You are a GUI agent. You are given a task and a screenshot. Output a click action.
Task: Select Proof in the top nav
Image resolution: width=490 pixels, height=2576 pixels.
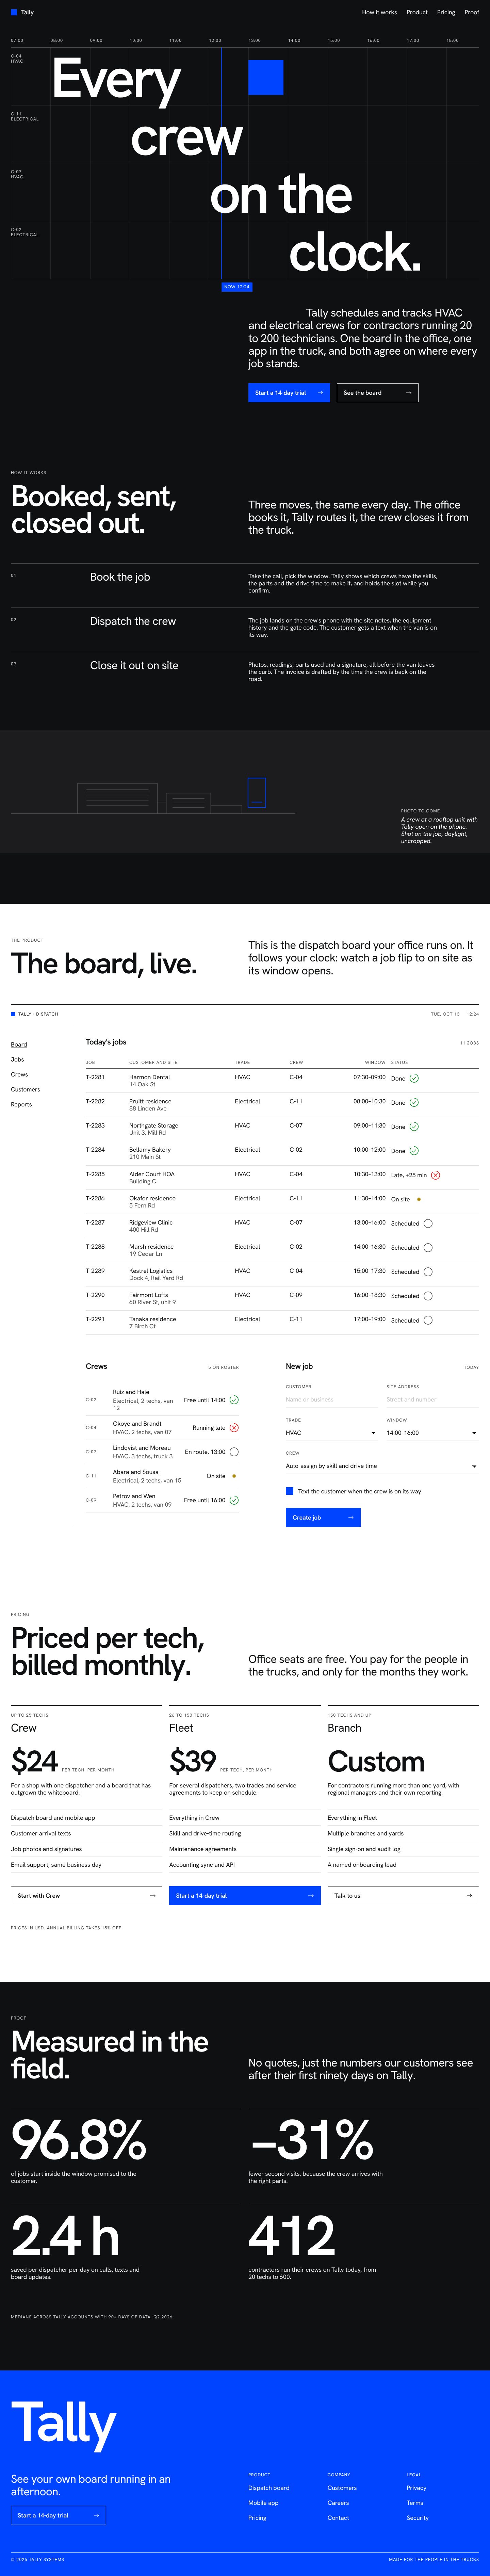point(472,12)
